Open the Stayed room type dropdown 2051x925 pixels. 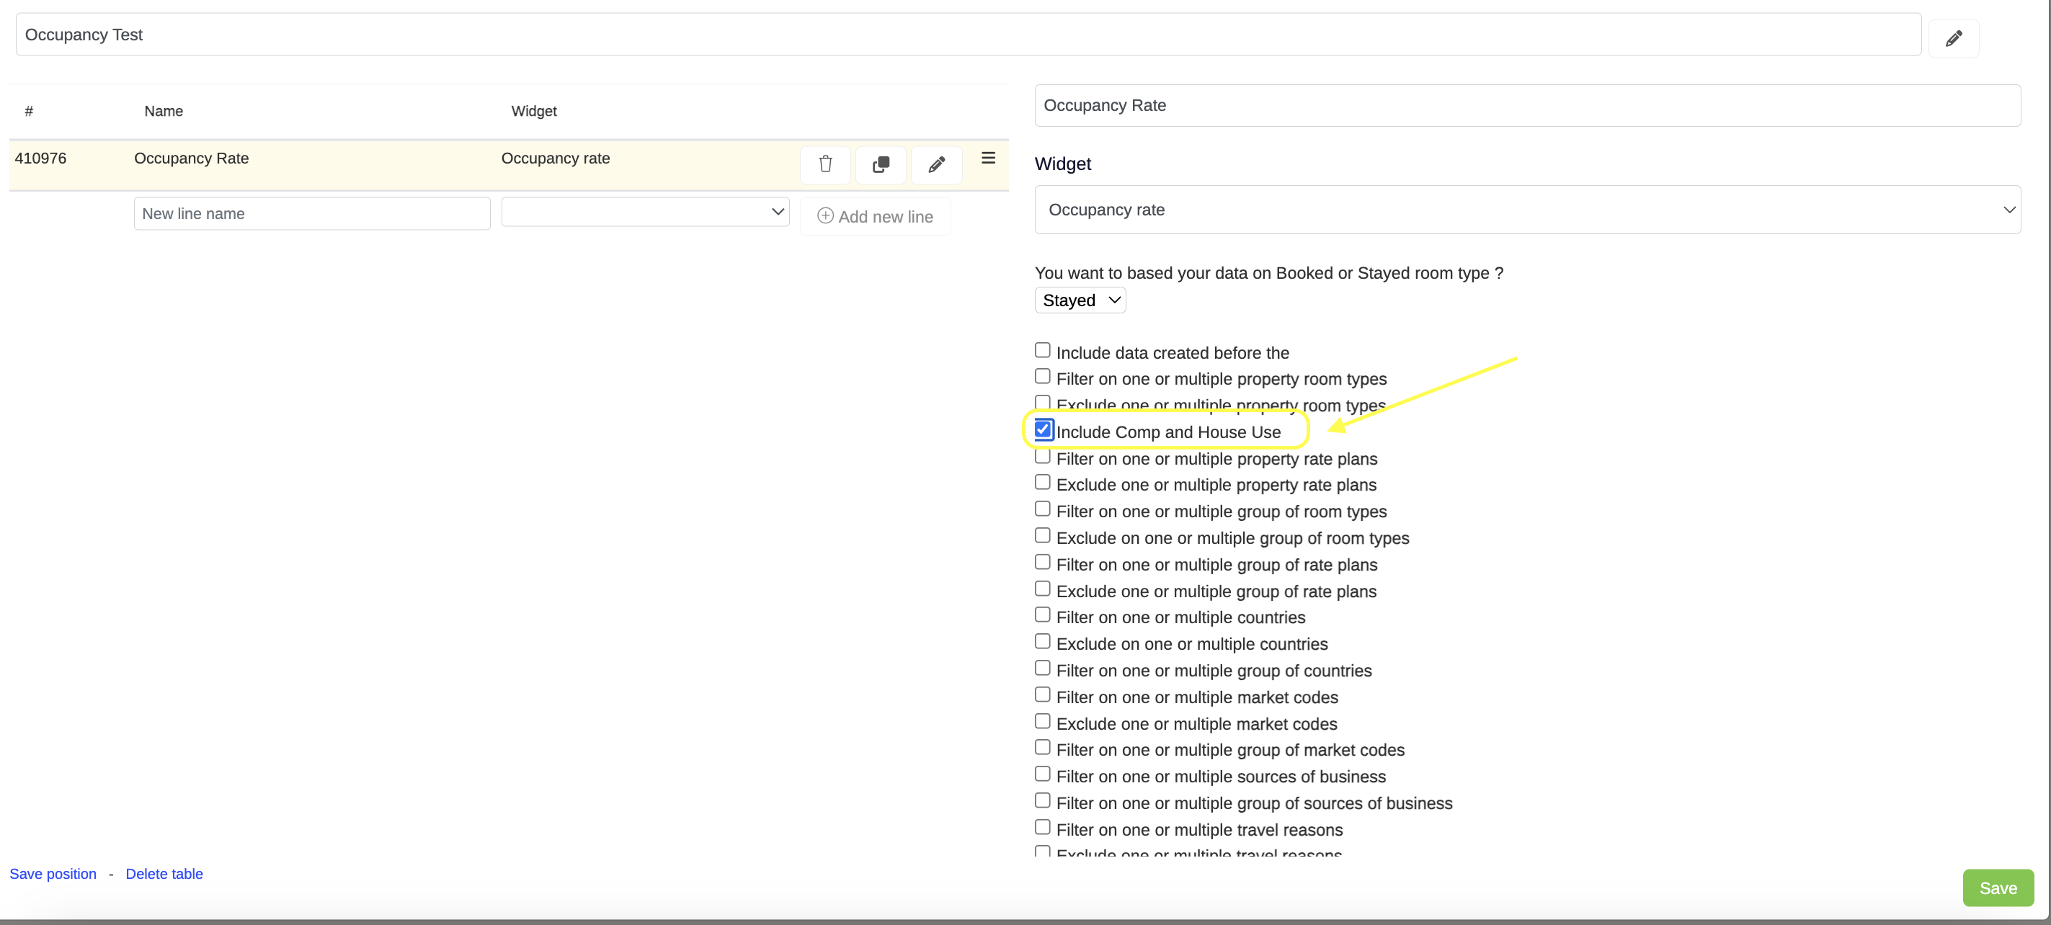(1080, 300)
